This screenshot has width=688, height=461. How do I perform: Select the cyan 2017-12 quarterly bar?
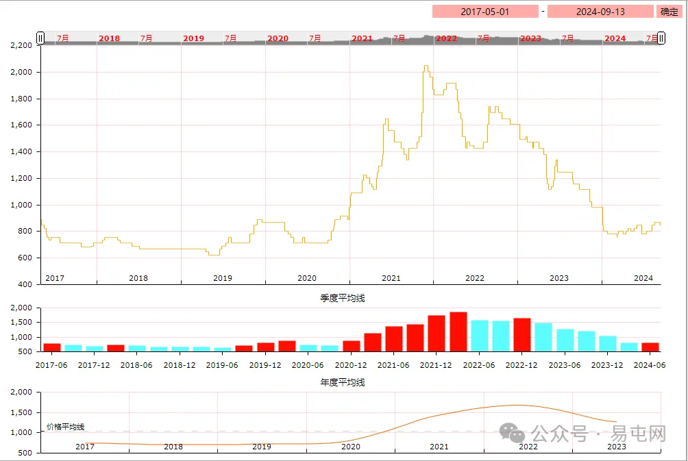[x=95, y=349]
